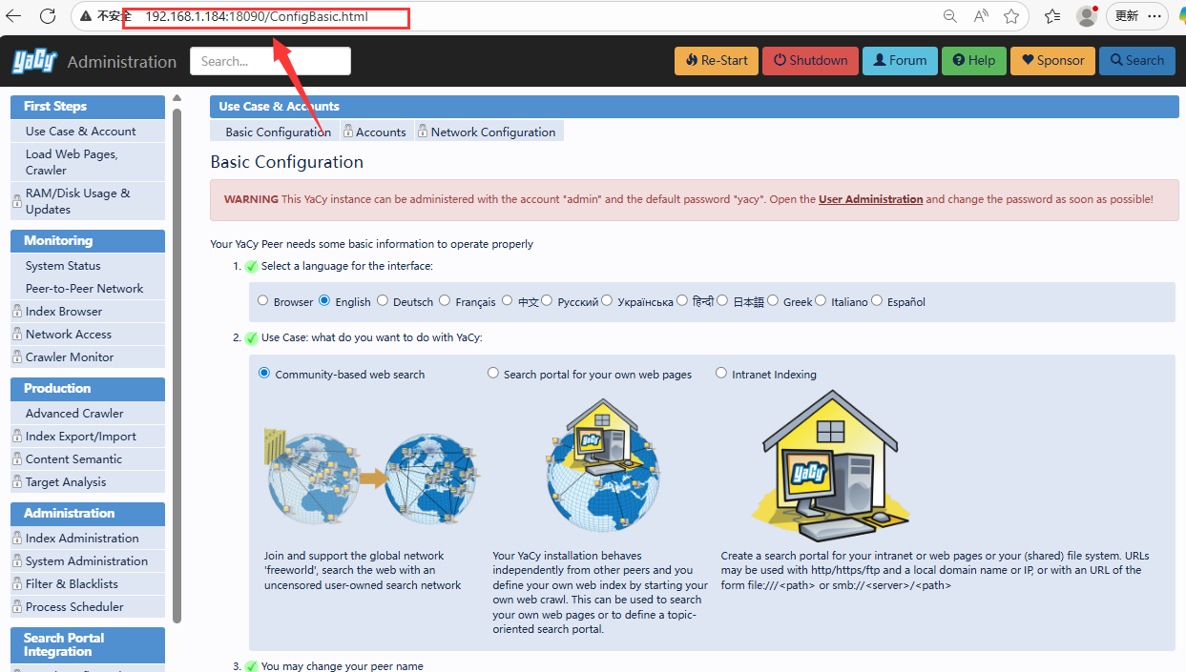Click the lock icon beside Filter & Blacklists
The height and width of the screenshot is (672, 1186).
(x=17, y=584)
